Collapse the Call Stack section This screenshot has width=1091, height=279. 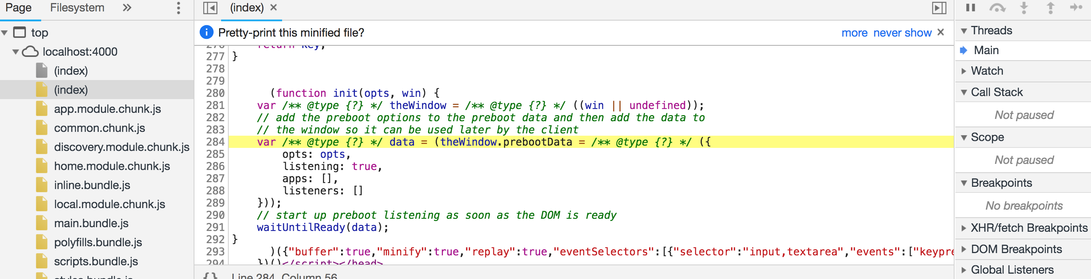(964, 92)
